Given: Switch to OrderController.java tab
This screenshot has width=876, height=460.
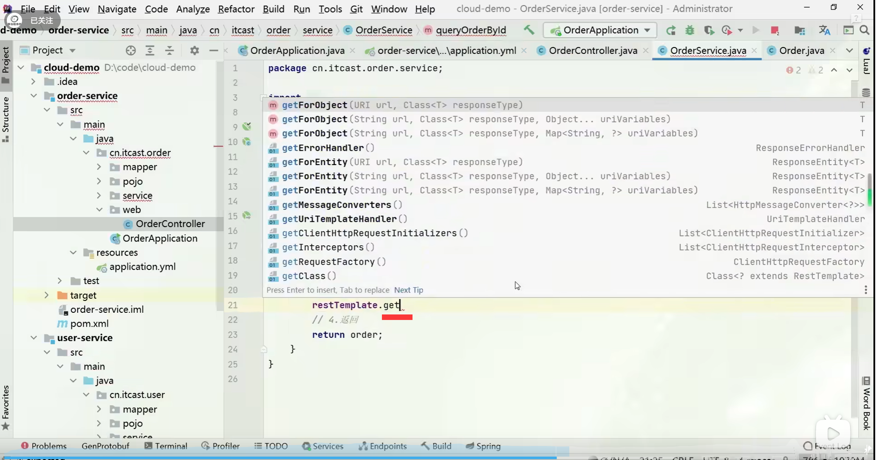Looking at the screenshot, I should click(593, 50).
